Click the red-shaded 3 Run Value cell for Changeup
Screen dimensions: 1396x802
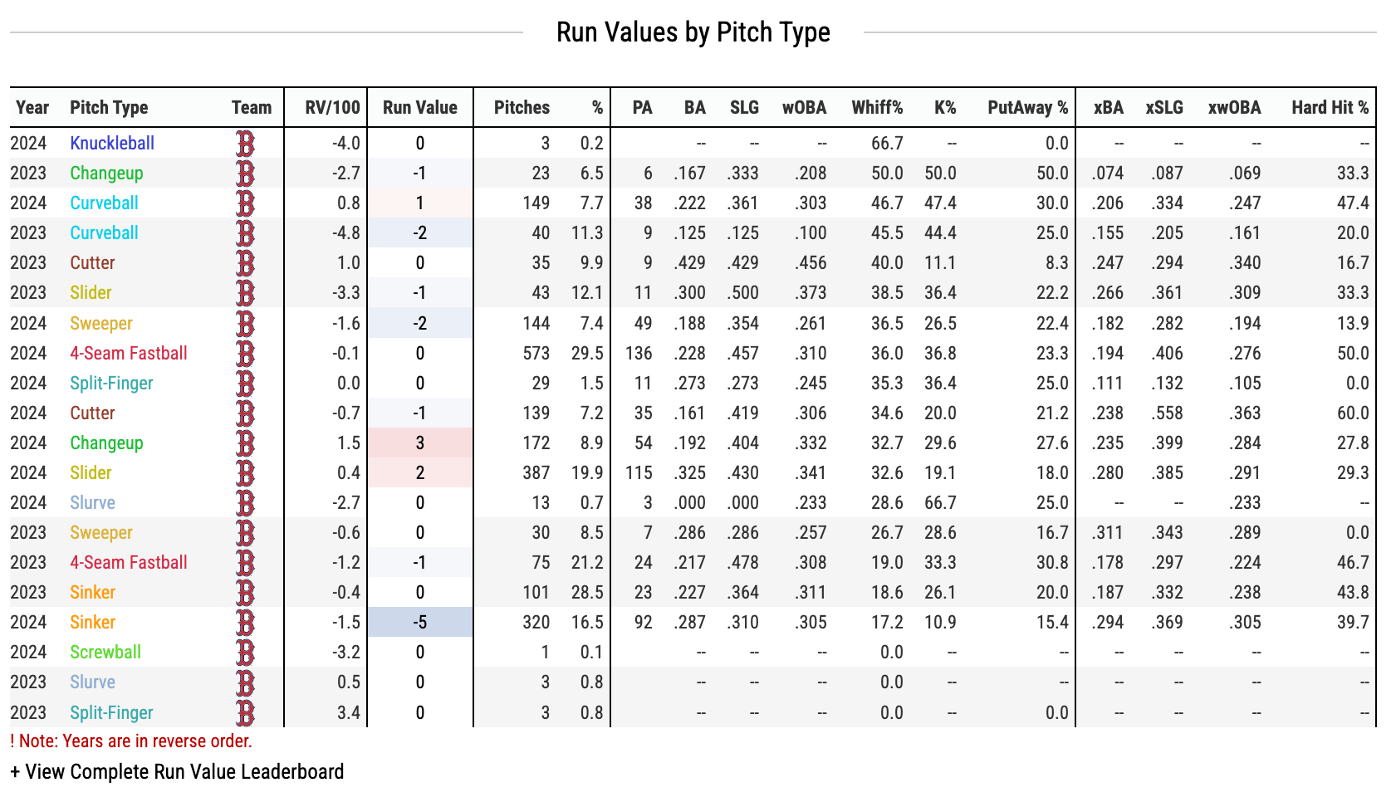click(x=420, y=443)
